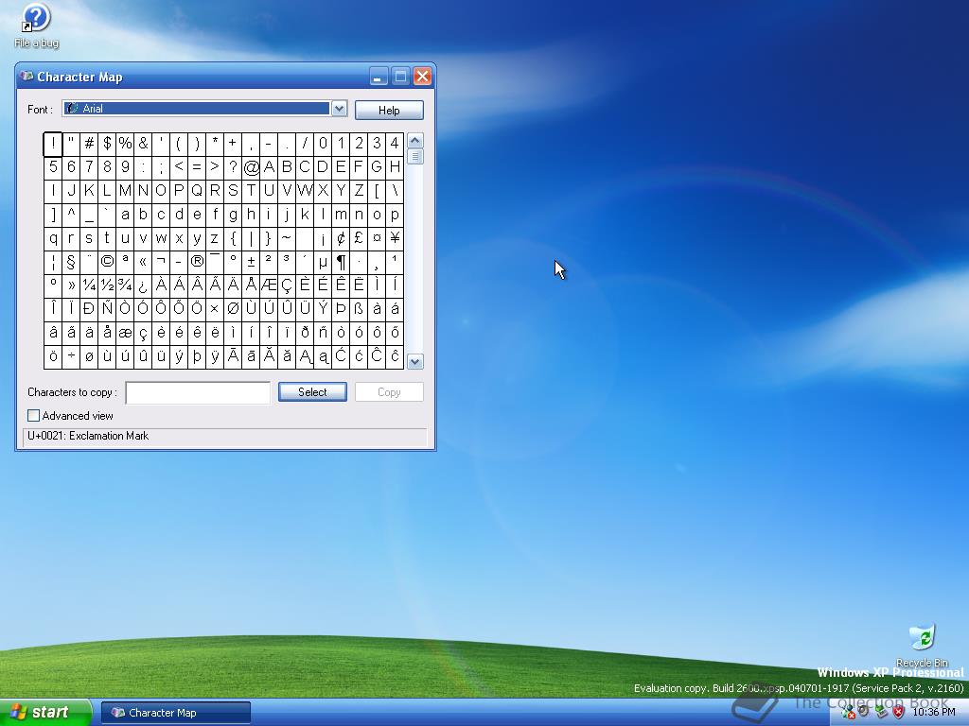Select the µ micro sign cell
Image resolution: width=969 pixels, height=726 pixels.
323,262
